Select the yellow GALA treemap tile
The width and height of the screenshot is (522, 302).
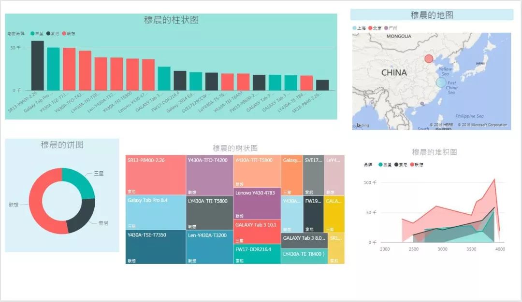pyautogui.click(x=334, y=214)
